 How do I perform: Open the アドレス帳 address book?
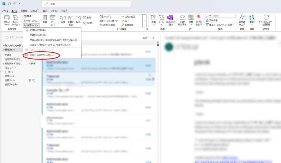[x=213, y=20]
